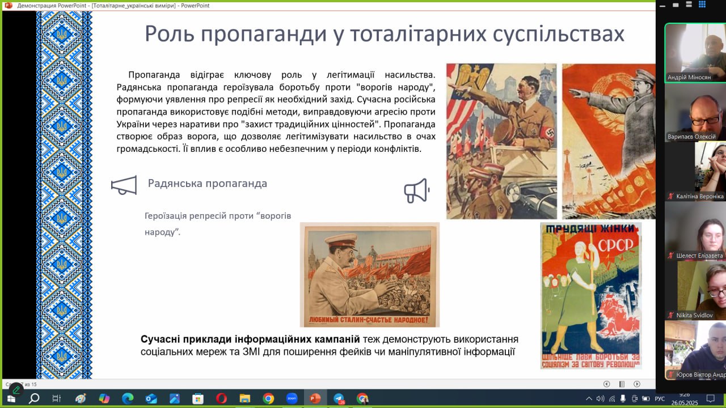Image resolution: width=726 pixels, height=408 pixels.
Task: Open Task View on the taskbar
Action: click(x=57, y=398)
